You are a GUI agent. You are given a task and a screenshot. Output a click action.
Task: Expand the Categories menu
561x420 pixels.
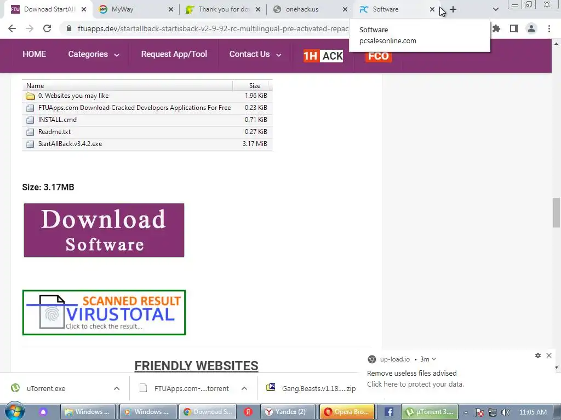[94, 54]
